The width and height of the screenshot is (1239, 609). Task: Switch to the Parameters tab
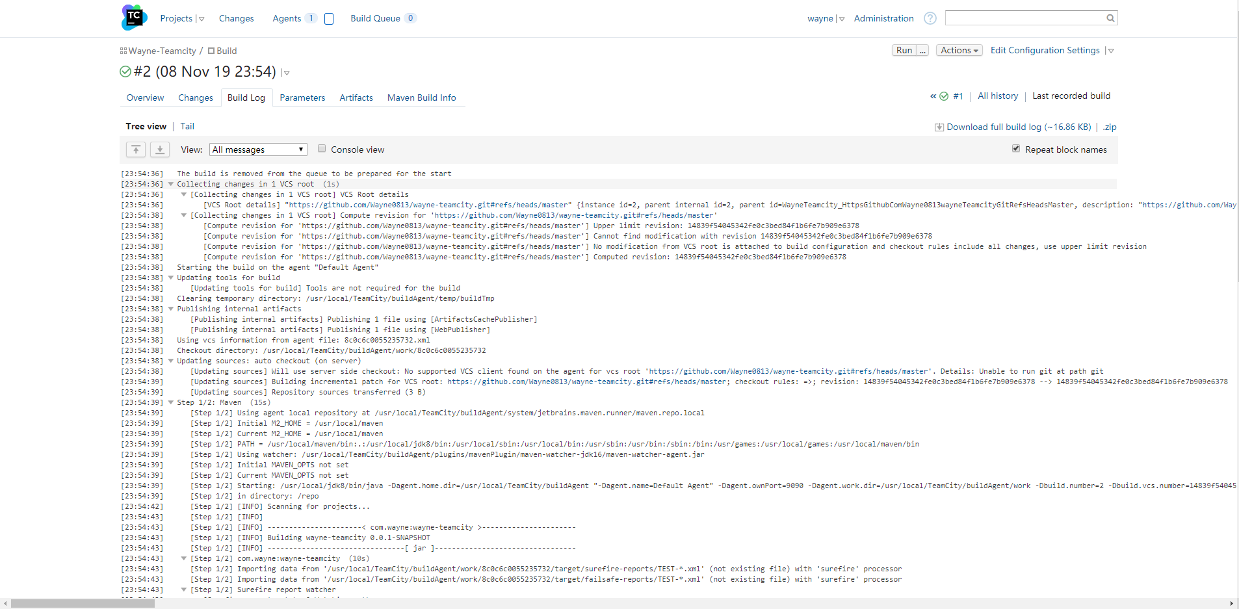(302, 97)
